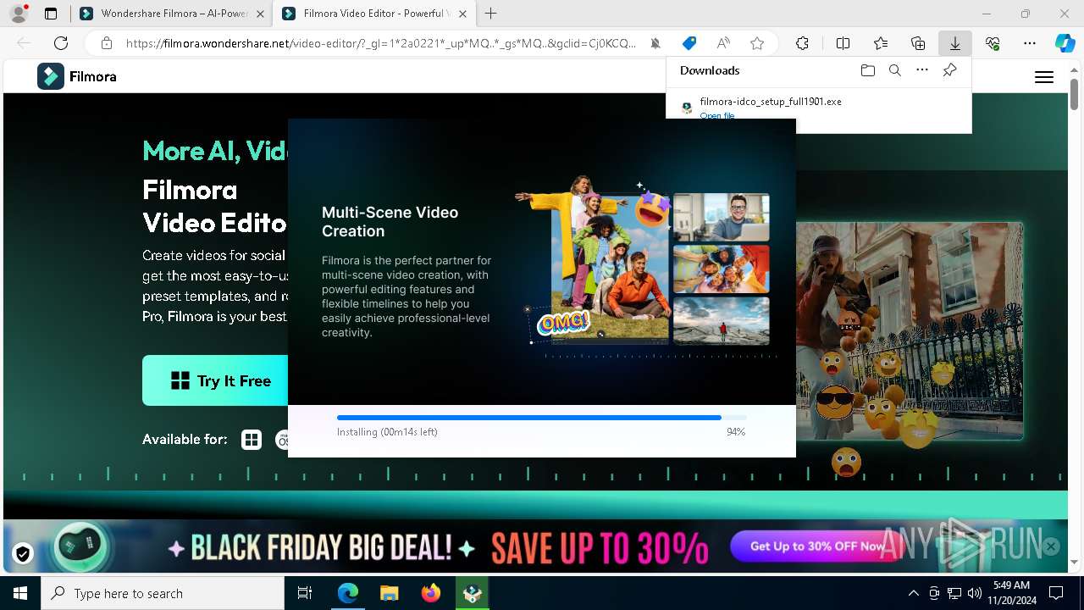The width and height of the screenshot is (1084, 610).
Task: Start Read Aloud from address bar
Action: [x=723, y=43]
